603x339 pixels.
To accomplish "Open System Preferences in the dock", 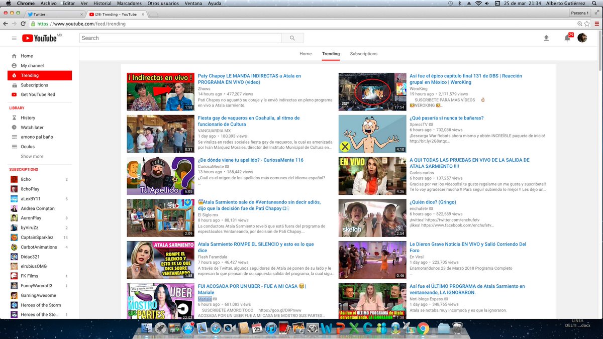I will pos(312,328).
